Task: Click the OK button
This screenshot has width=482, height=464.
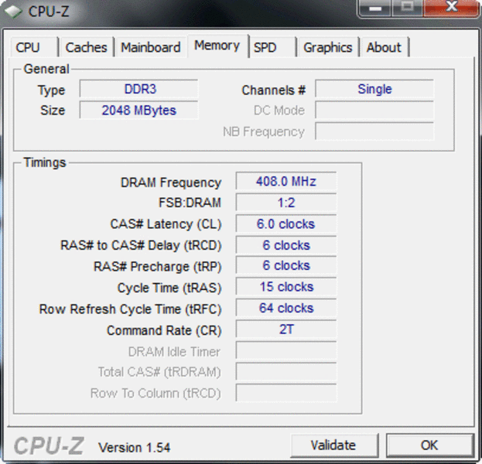Action: [429, 445]
